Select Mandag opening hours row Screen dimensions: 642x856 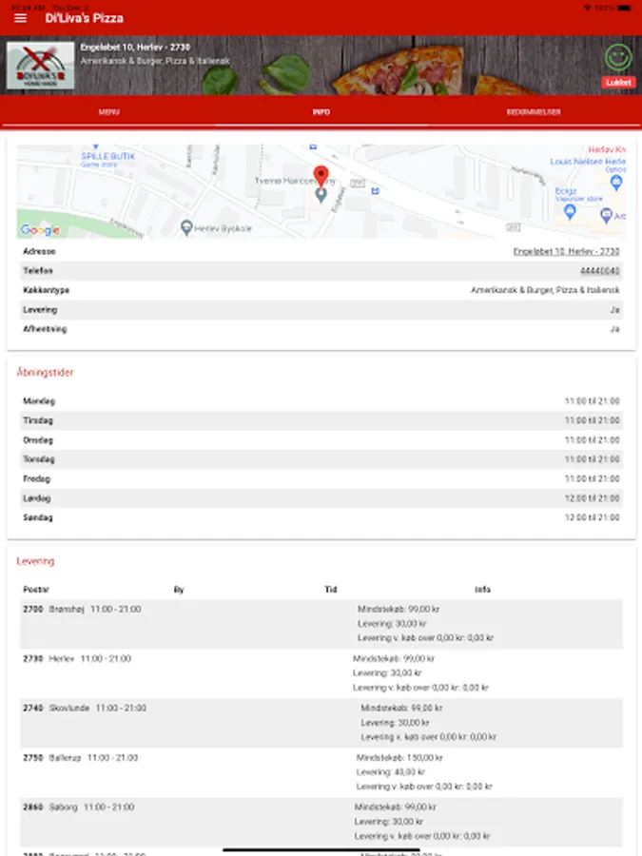(321, 401)
